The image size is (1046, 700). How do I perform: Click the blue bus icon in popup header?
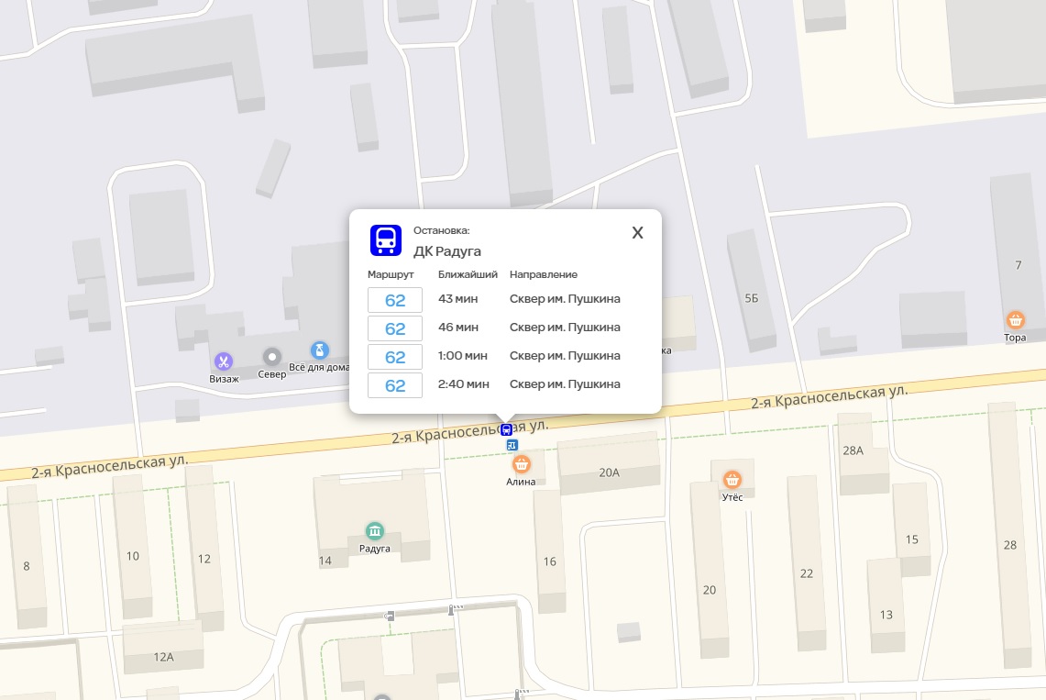pos(386,240)
